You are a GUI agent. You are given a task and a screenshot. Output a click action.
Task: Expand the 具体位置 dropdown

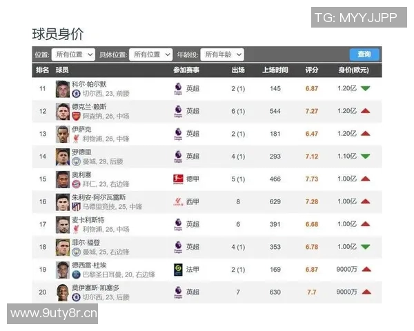(150, 54)
